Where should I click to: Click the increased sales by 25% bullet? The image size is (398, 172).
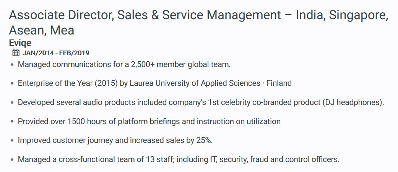click(x=115, y=140)
